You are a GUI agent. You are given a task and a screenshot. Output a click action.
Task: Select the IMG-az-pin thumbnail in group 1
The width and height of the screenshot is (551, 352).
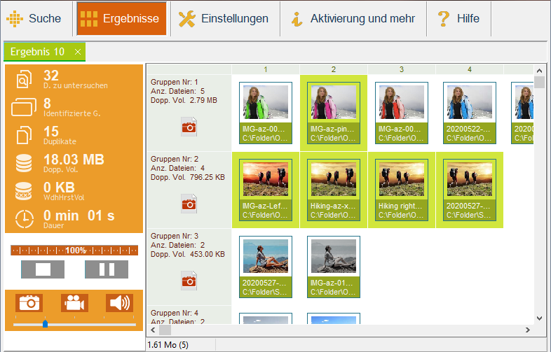(x=333, y=112)
